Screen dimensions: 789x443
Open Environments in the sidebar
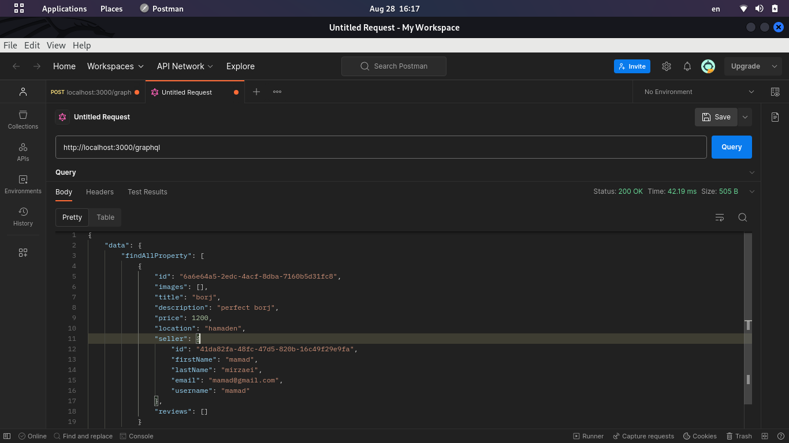point(23,185)
